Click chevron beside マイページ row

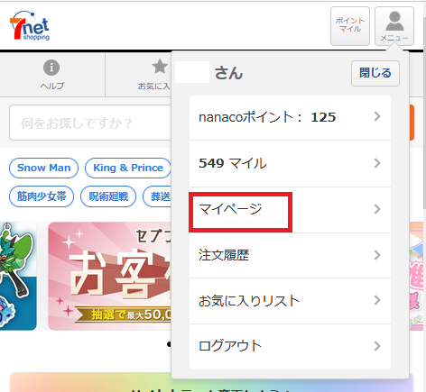coord(377,209)
